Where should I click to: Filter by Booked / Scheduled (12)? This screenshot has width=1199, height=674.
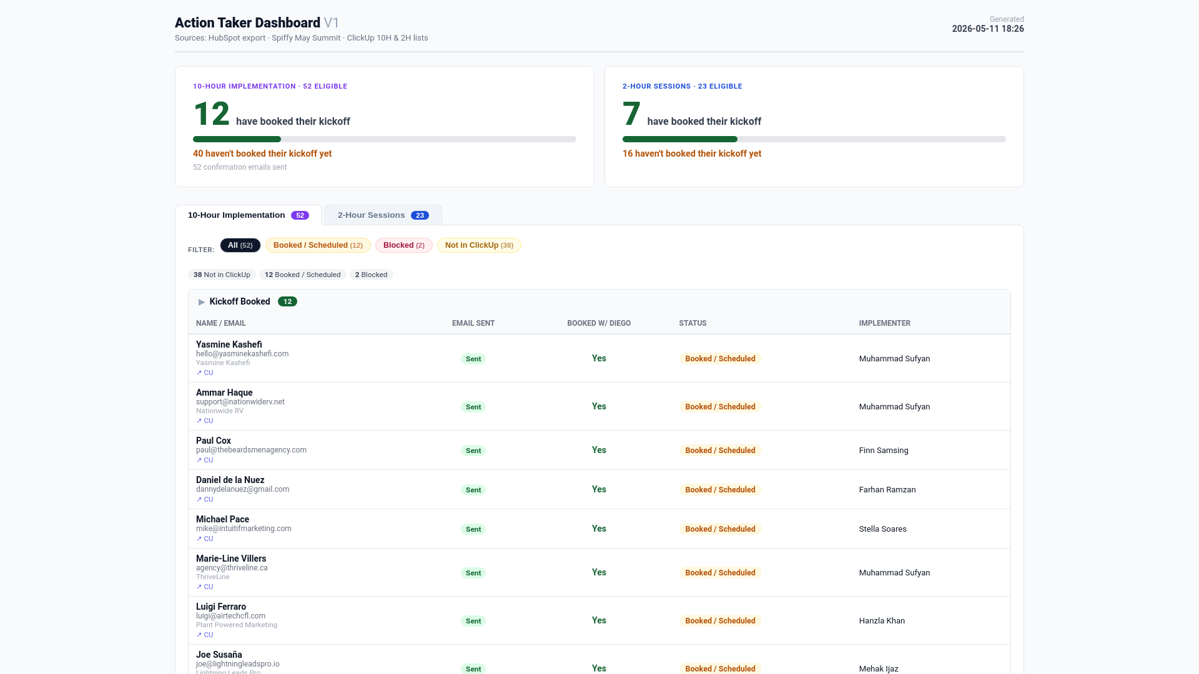pyautogui.click(x=318, y=245)
